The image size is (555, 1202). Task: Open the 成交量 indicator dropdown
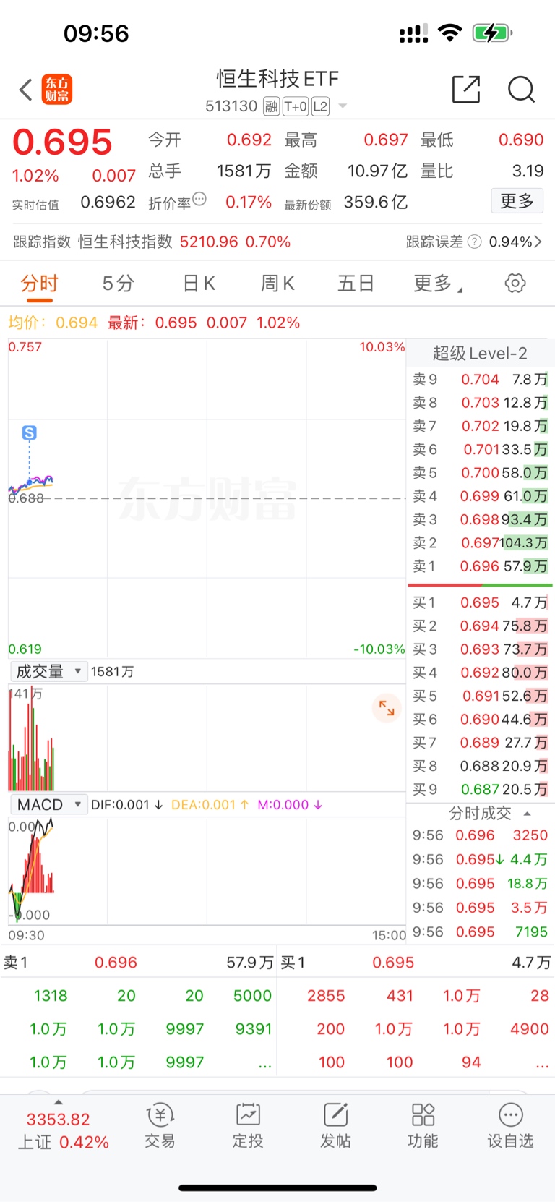tap(48, 671)
